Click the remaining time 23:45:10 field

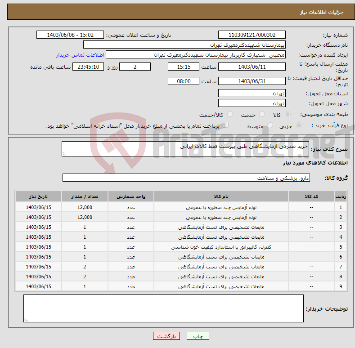pyautogui.click(x=88, y=67)
